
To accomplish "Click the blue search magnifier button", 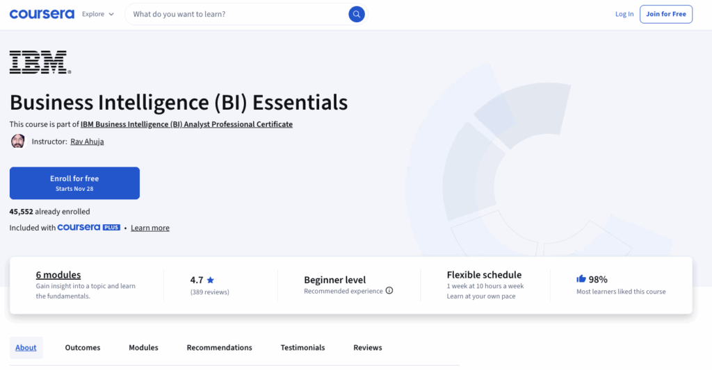I will click(357, 14).
